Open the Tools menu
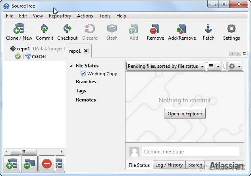The height and width of the screenshot is (176, 251). click(x=105, y=16)
